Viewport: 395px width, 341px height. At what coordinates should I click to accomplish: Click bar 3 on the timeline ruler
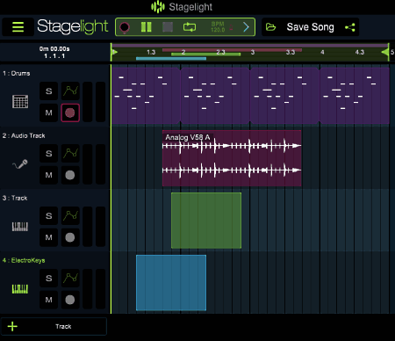tap(253, 53)
